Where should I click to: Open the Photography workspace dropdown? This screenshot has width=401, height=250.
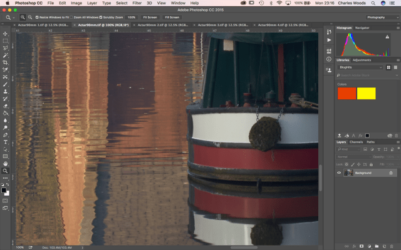tap(380, 17)
